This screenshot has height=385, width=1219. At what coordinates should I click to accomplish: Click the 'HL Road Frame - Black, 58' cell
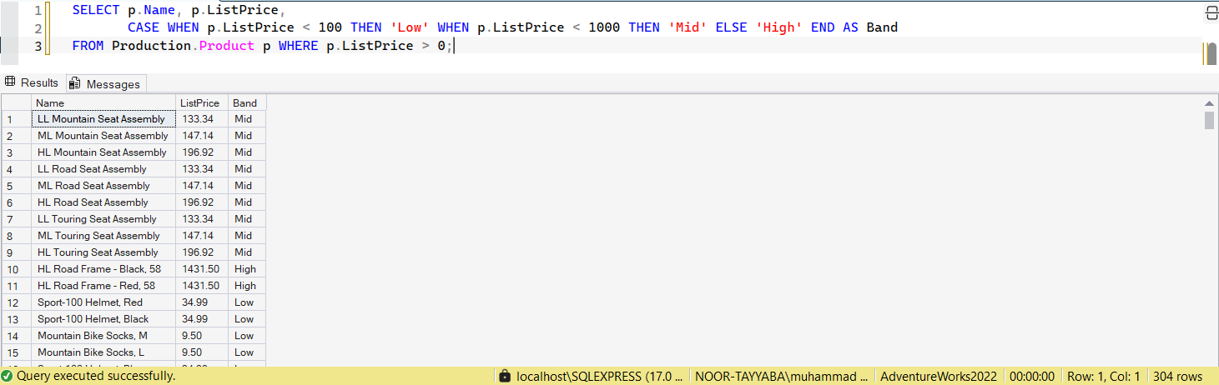103,269
